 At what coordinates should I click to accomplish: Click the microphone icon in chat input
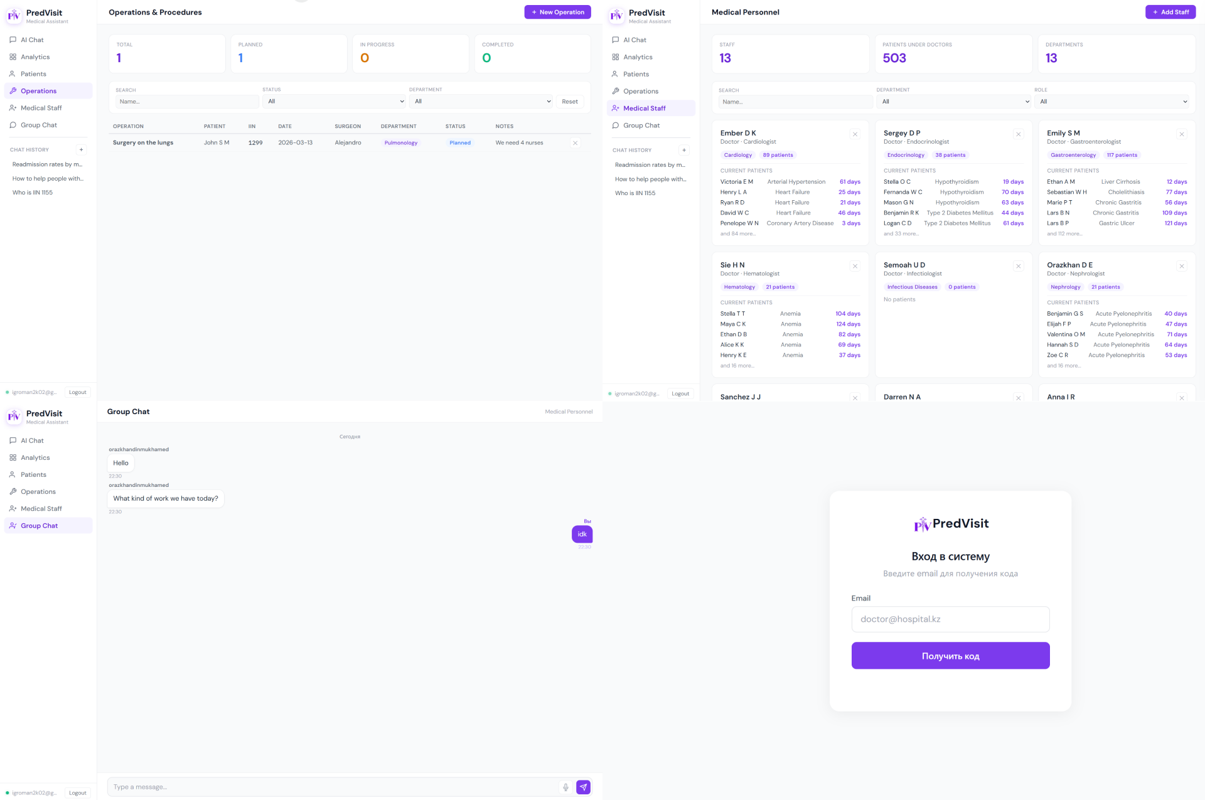565,787
